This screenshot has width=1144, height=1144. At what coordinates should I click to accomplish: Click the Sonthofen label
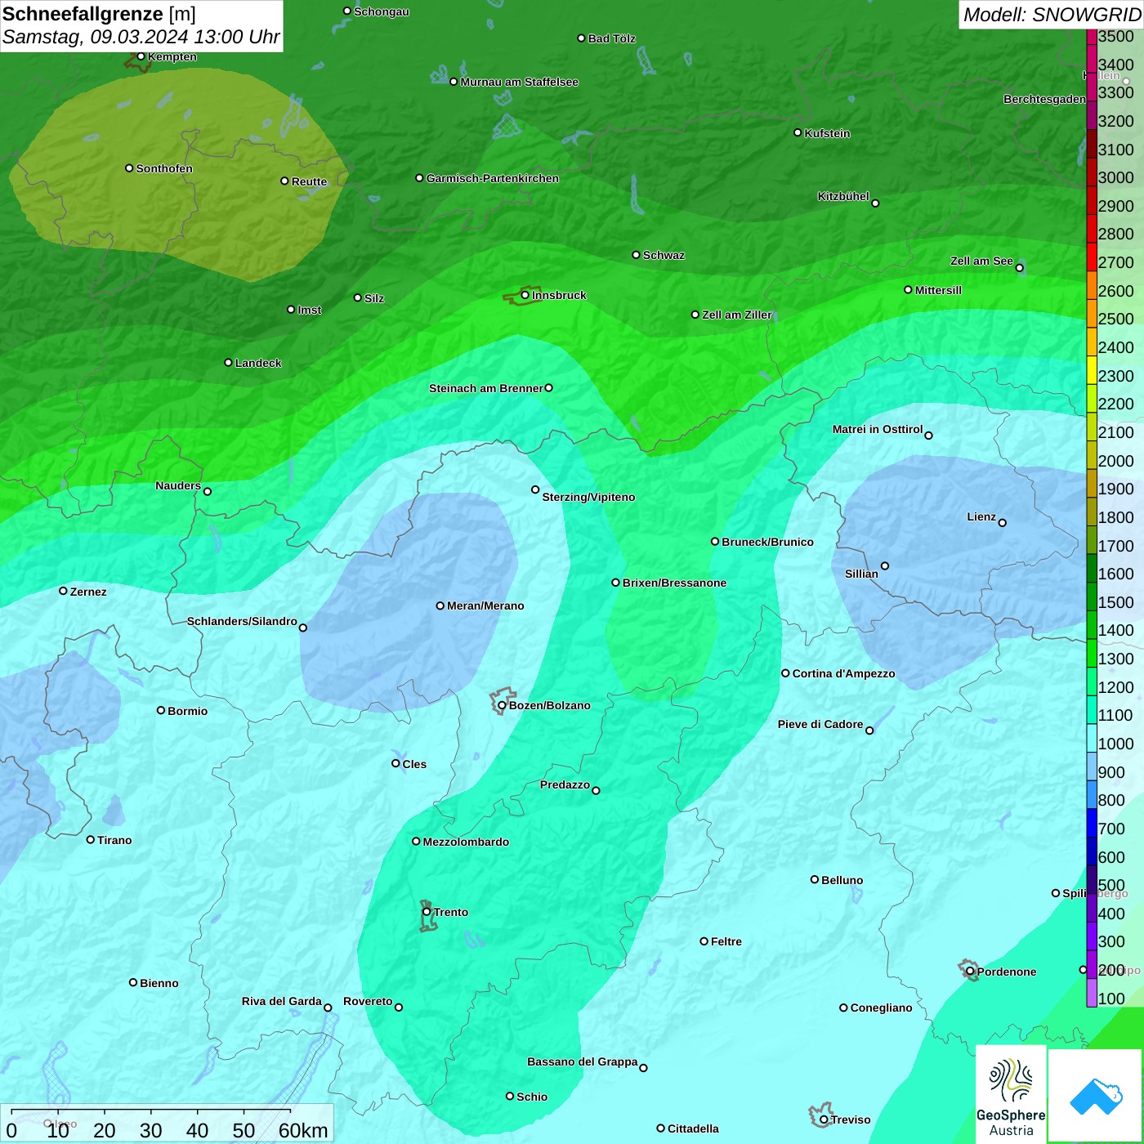point(164,168)
